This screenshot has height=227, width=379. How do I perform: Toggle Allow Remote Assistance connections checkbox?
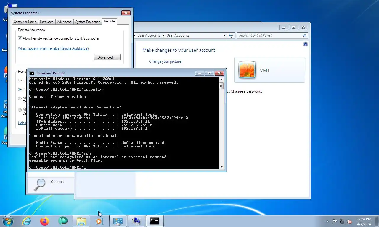20,38
